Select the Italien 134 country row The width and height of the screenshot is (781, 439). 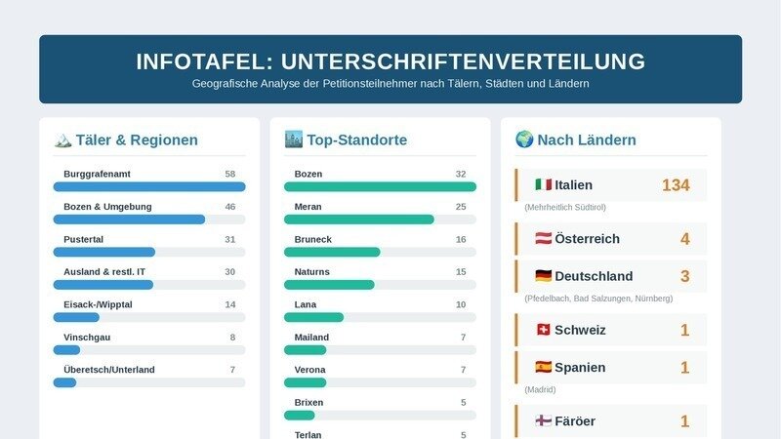coord(611,185)
